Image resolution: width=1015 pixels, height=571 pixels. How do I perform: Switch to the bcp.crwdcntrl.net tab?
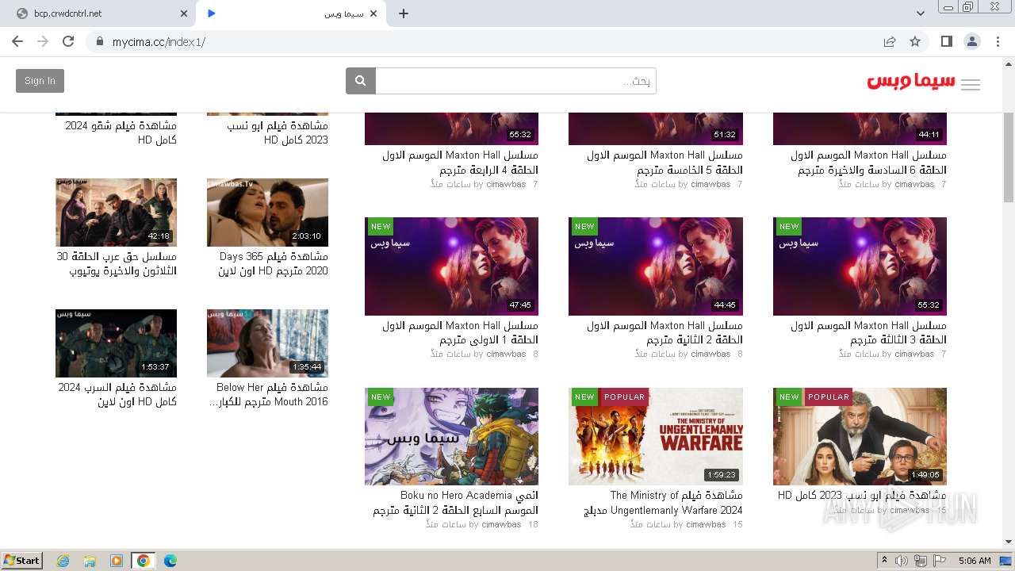(x=98, y=13)
